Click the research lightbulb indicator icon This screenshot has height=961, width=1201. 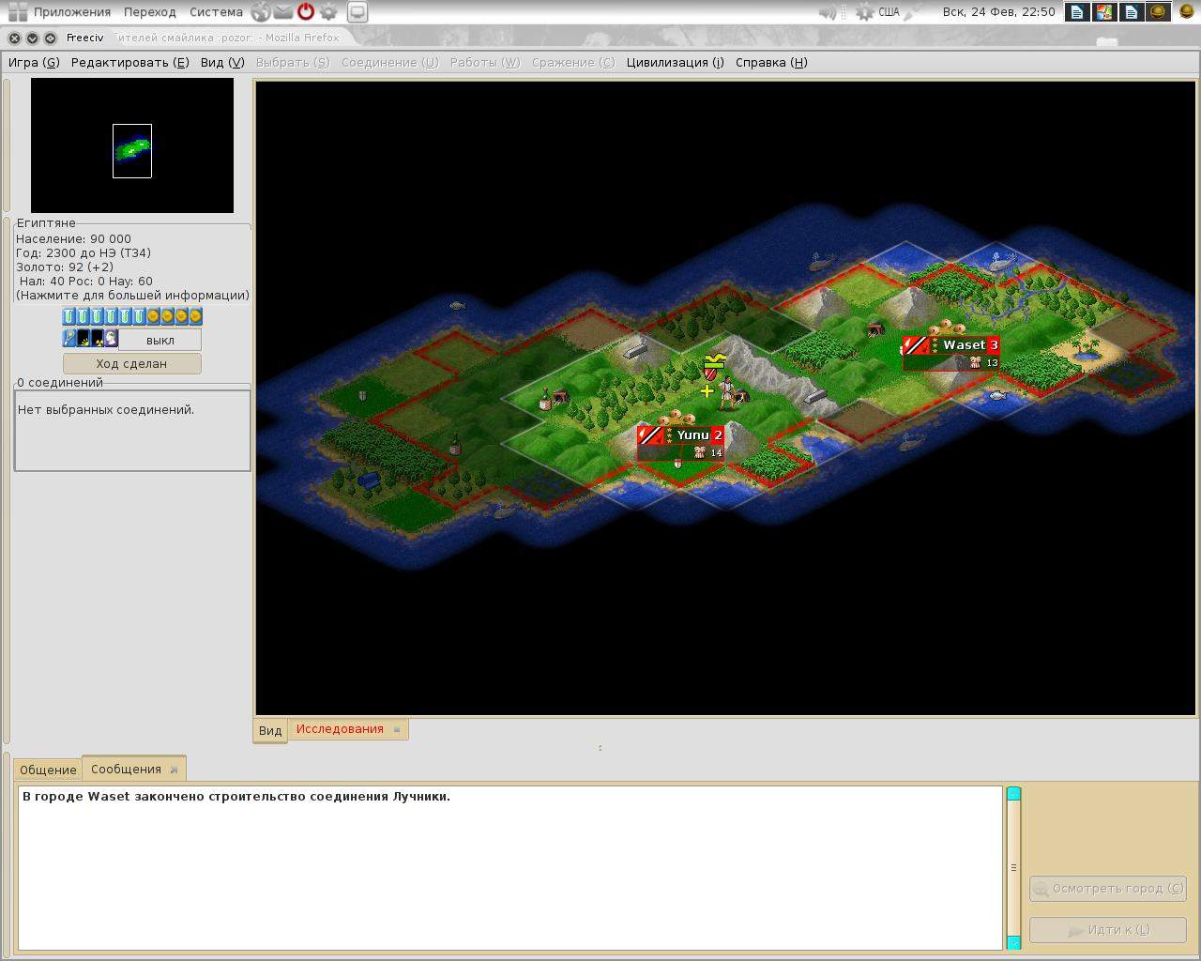[x=69, y=339]
